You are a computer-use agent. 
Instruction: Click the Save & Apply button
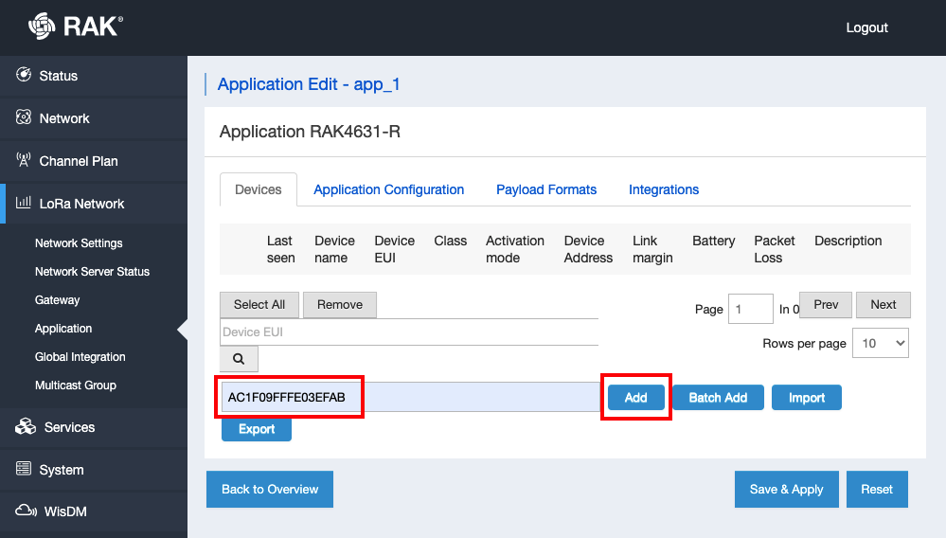coord(786,489)
